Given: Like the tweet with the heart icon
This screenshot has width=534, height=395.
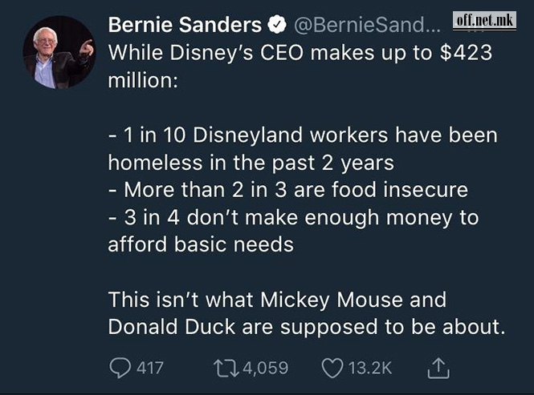Looking at the screenshot, I should (x=332, y=368).
